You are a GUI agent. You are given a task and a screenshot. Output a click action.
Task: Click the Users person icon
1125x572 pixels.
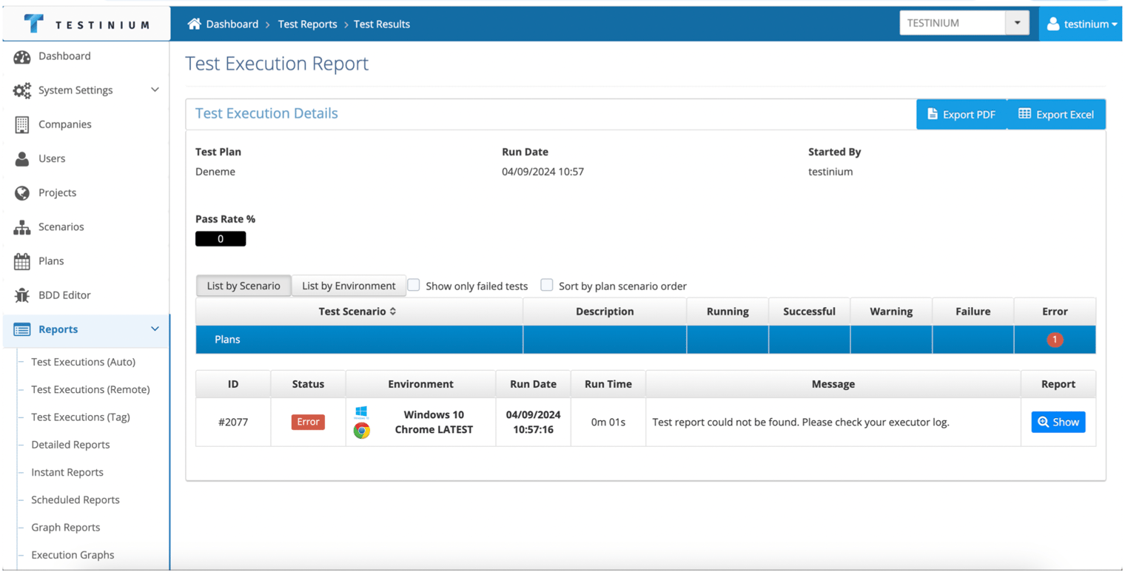pos(22,158)
